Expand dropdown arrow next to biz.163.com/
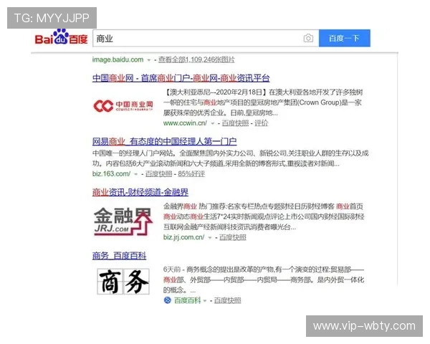 (135, 174)
